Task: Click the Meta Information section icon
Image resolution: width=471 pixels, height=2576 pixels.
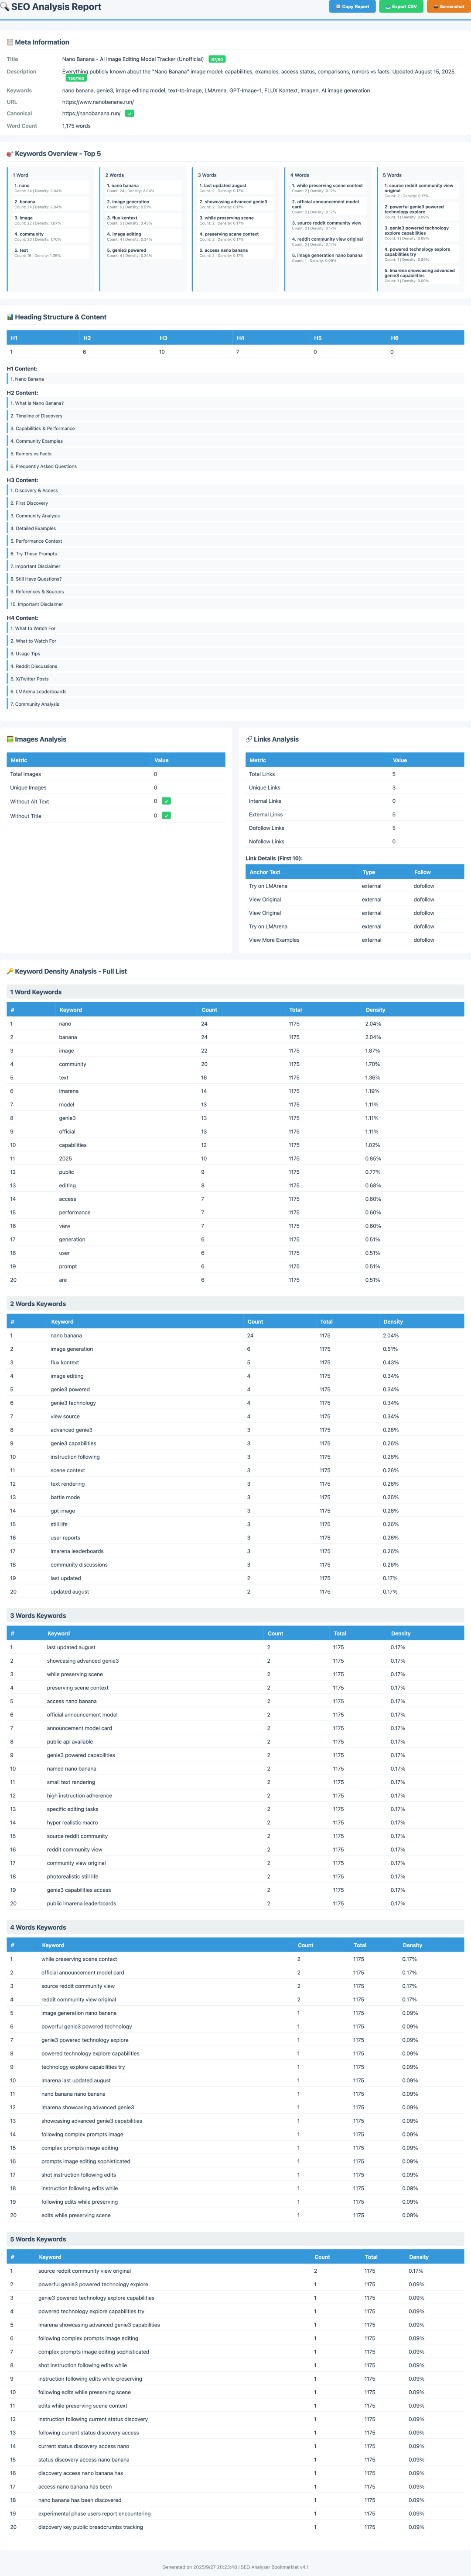Action: point(10,42)
